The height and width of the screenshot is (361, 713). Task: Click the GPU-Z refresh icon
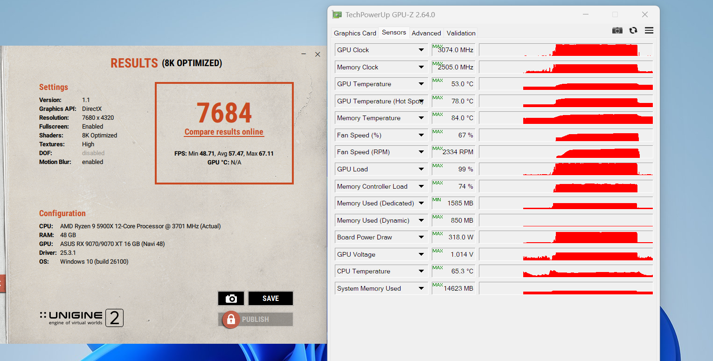(633, 30)
